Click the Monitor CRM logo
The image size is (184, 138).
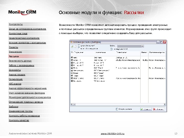click(x=22, y=12)
